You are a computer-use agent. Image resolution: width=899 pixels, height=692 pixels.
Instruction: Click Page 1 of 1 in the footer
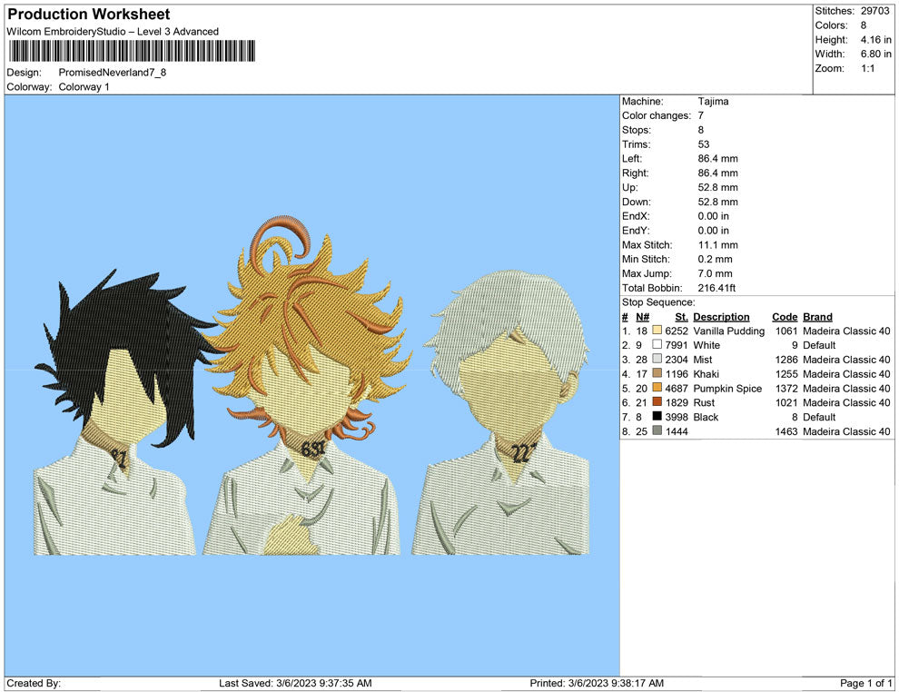click(x=864, y=683)
